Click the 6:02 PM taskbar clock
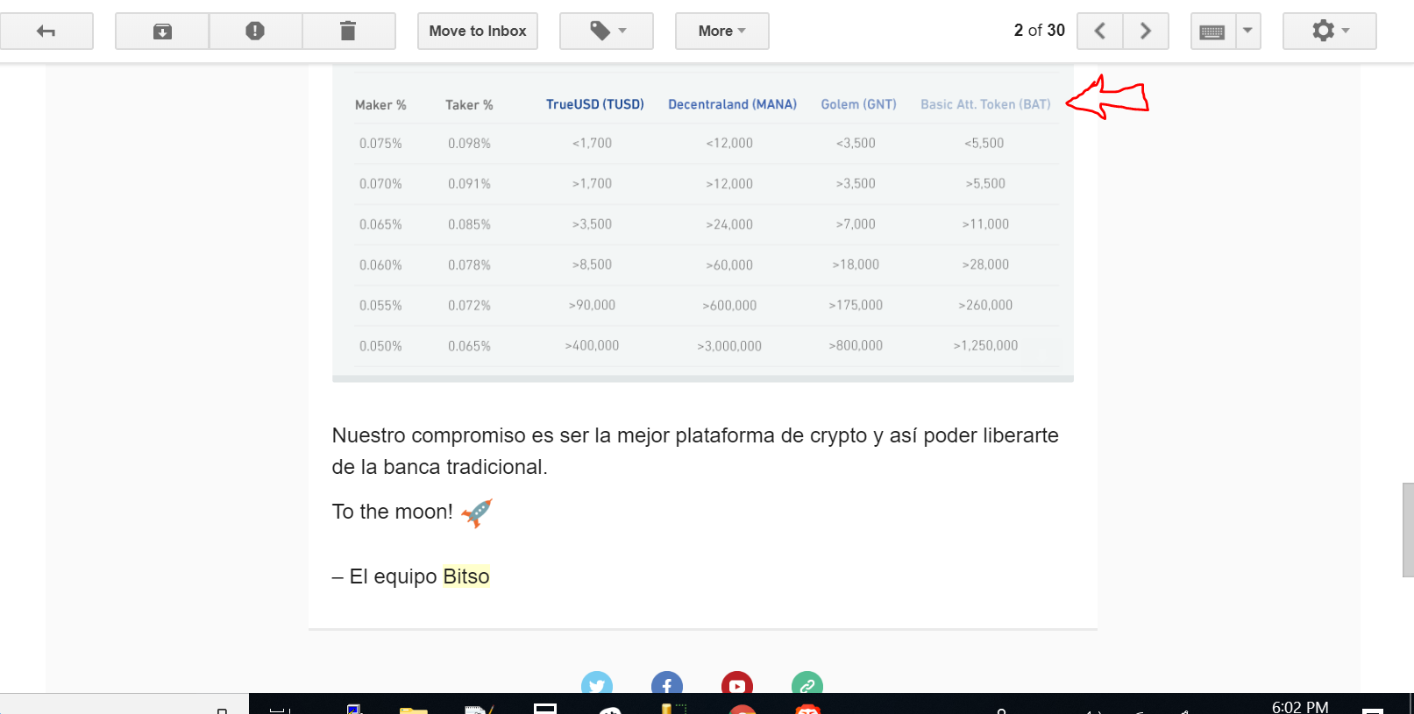This screenshot has height=714, width=1414. [1300, 706]
